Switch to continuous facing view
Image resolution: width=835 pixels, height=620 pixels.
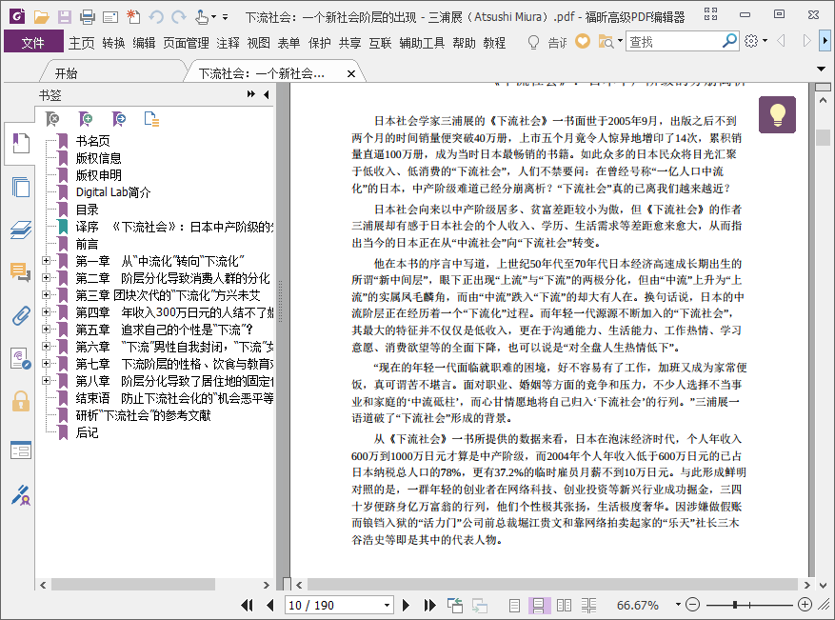coord(589,605)
